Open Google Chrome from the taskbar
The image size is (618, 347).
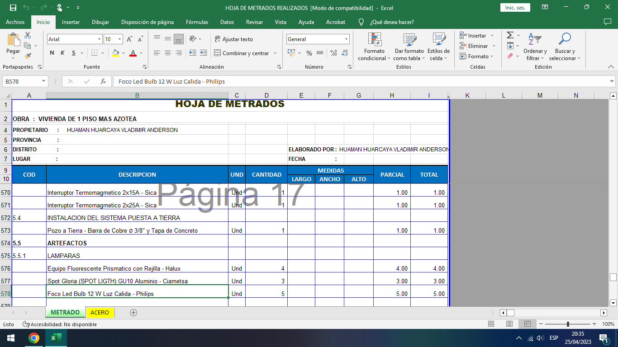point(33,338)
